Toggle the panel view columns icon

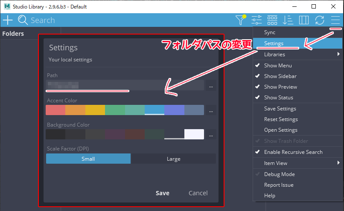303,20
